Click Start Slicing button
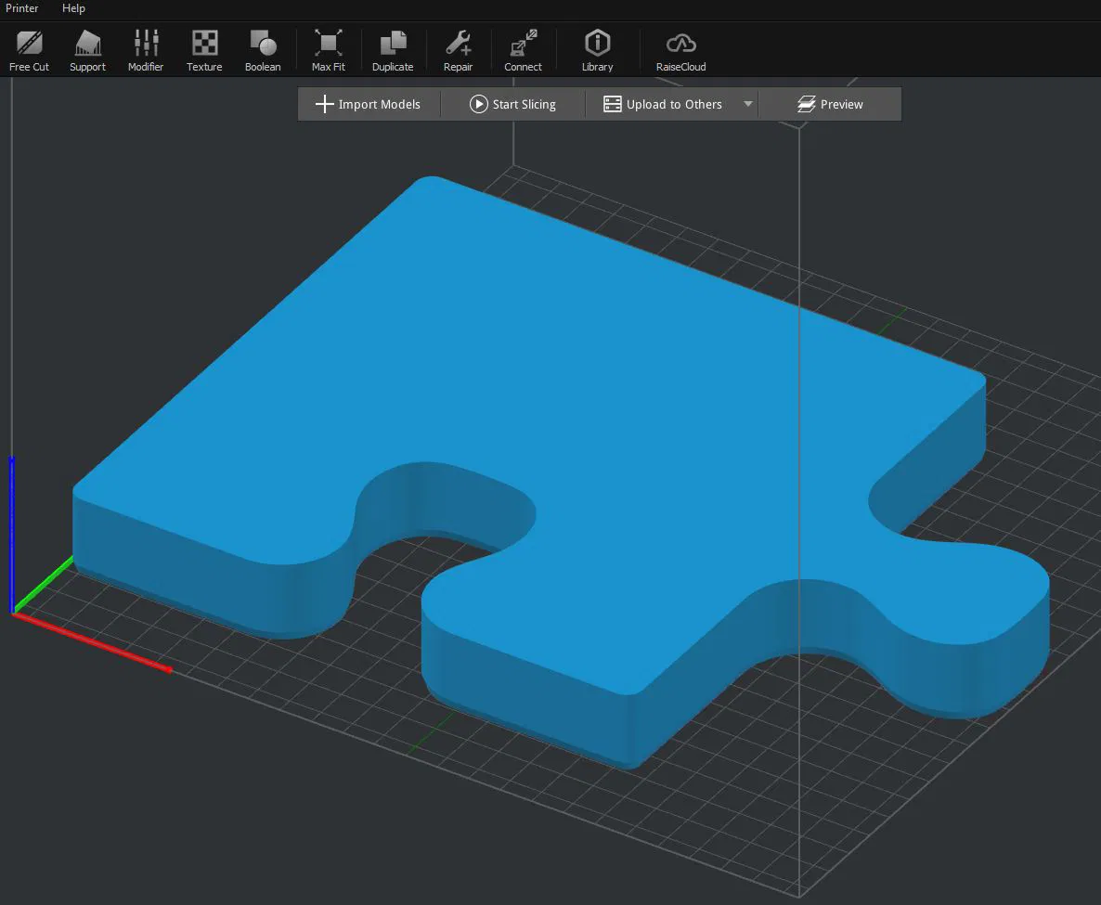 click(x=512, y=104)
